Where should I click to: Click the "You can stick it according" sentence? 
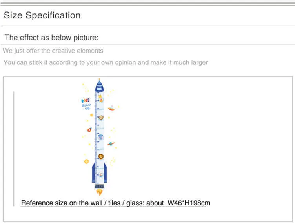[x=106, y=62]
